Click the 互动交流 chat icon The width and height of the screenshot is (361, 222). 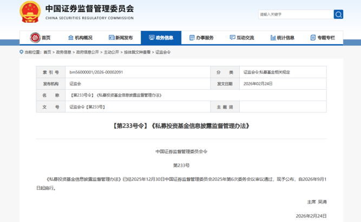coord(233,38)
